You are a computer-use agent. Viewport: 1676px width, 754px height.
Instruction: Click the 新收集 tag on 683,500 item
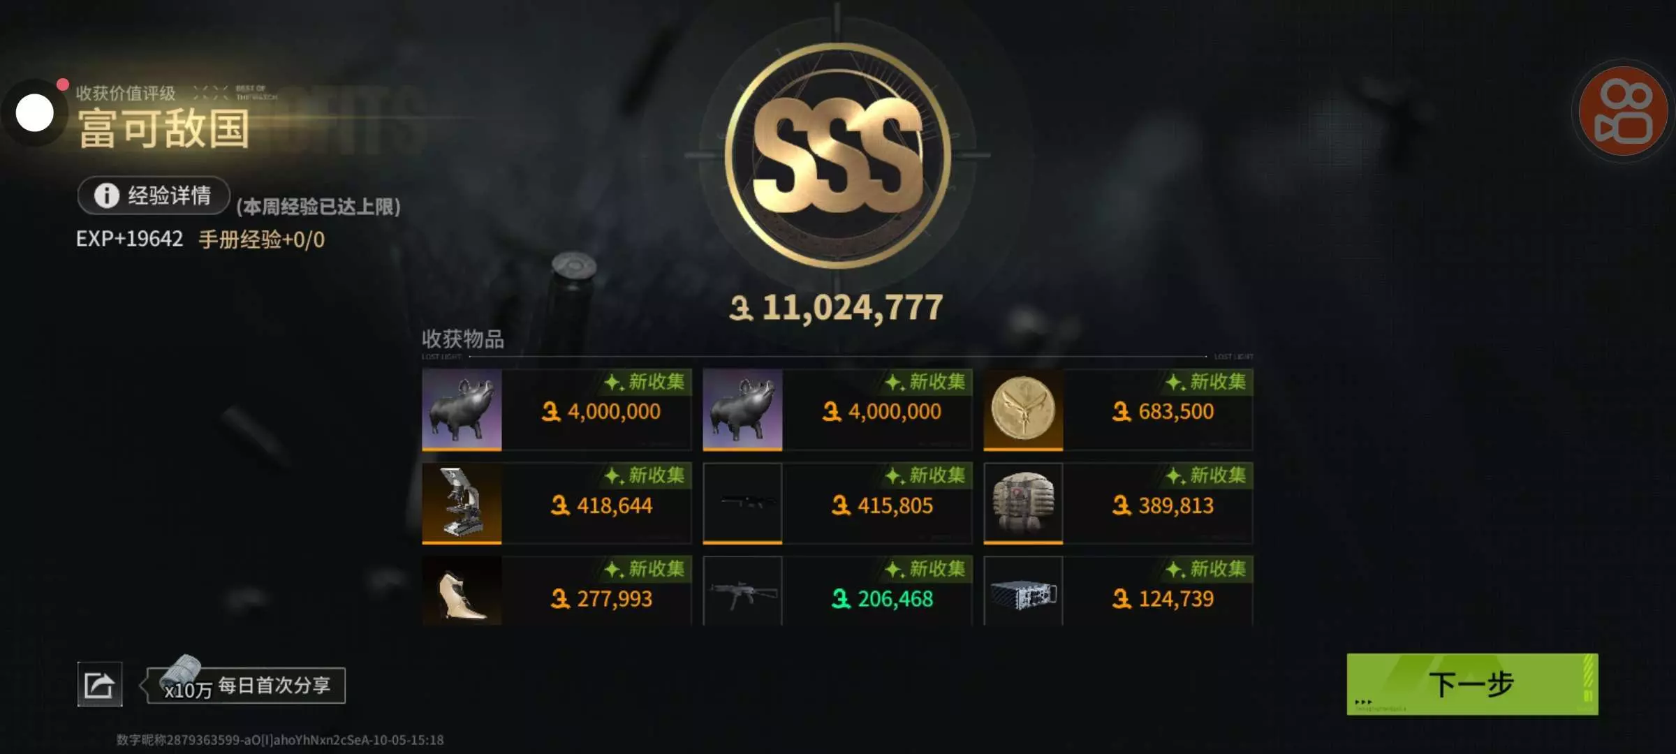point(1206,382)
